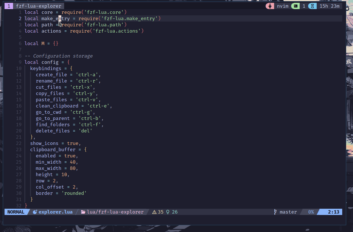The image size is (353, 232).
Task: Click the 15h 23m uptime text
Action: (329, 6)
